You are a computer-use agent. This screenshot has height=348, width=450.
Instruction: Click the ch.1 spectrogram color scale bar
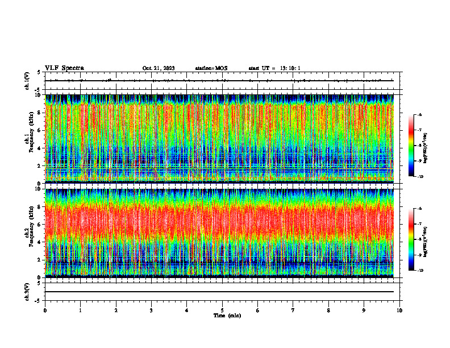[411, 146]
